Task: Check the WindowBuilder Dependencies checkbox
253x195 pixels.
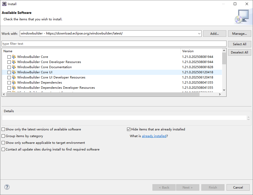Action: pos(9,83)
